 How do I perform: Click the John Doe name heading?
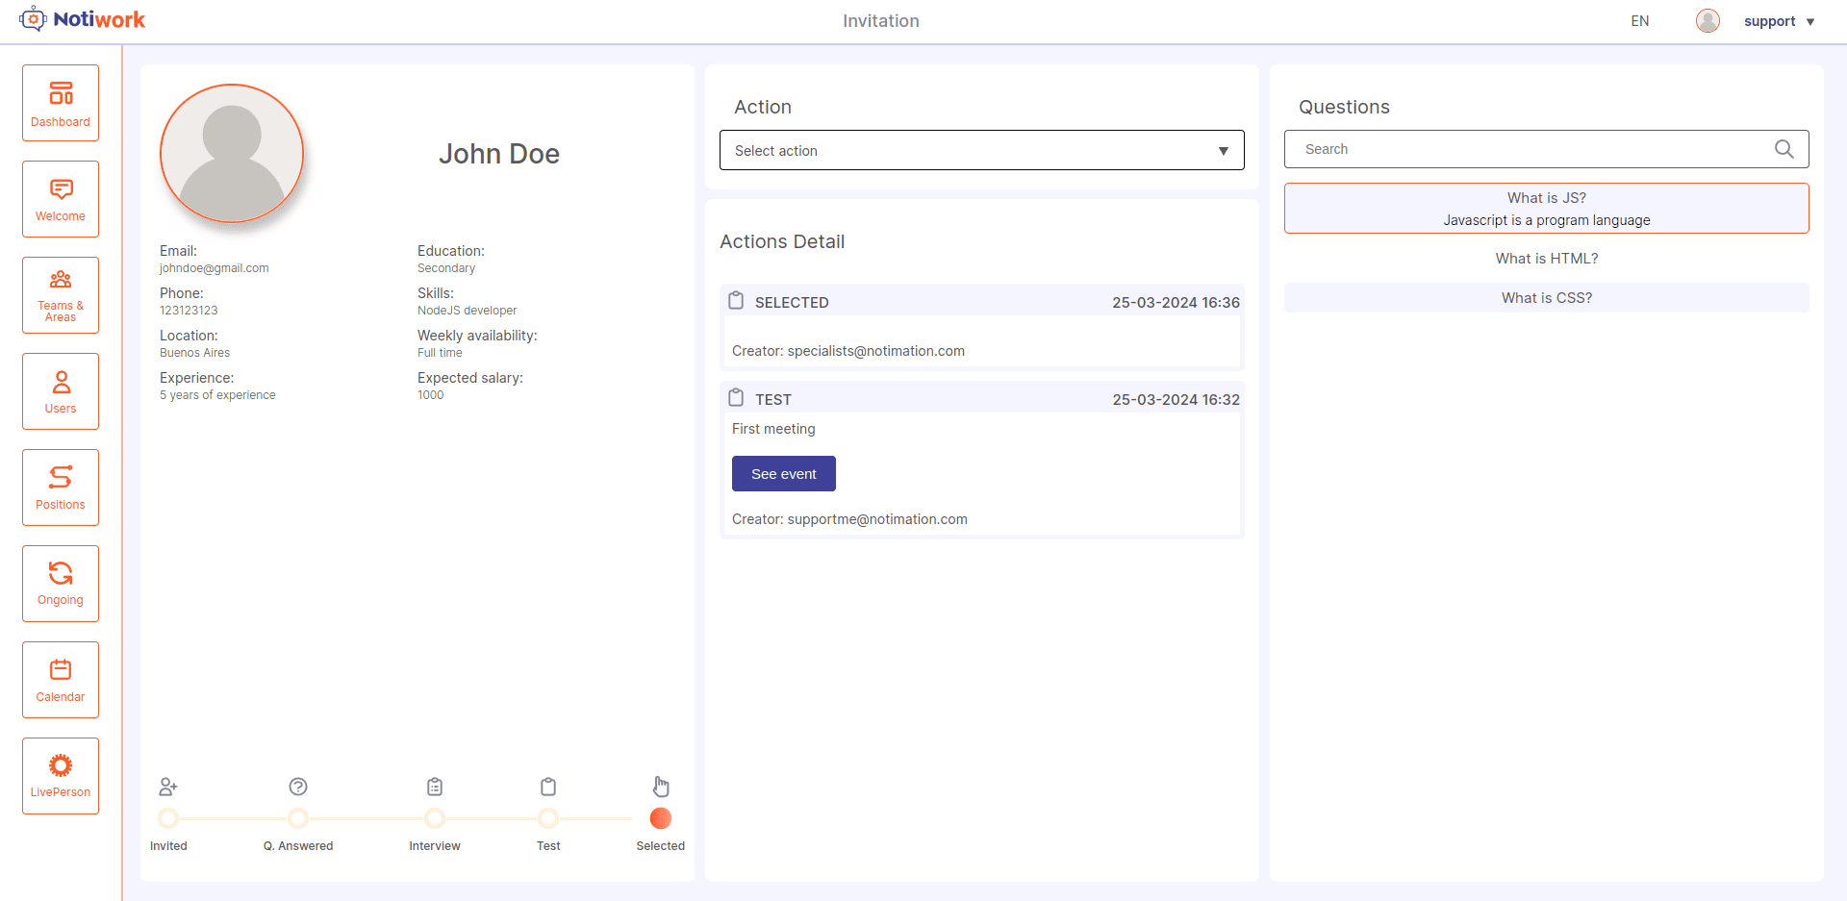[x=499, y=154]
